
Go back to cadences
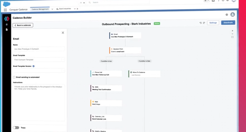point(23,25)
